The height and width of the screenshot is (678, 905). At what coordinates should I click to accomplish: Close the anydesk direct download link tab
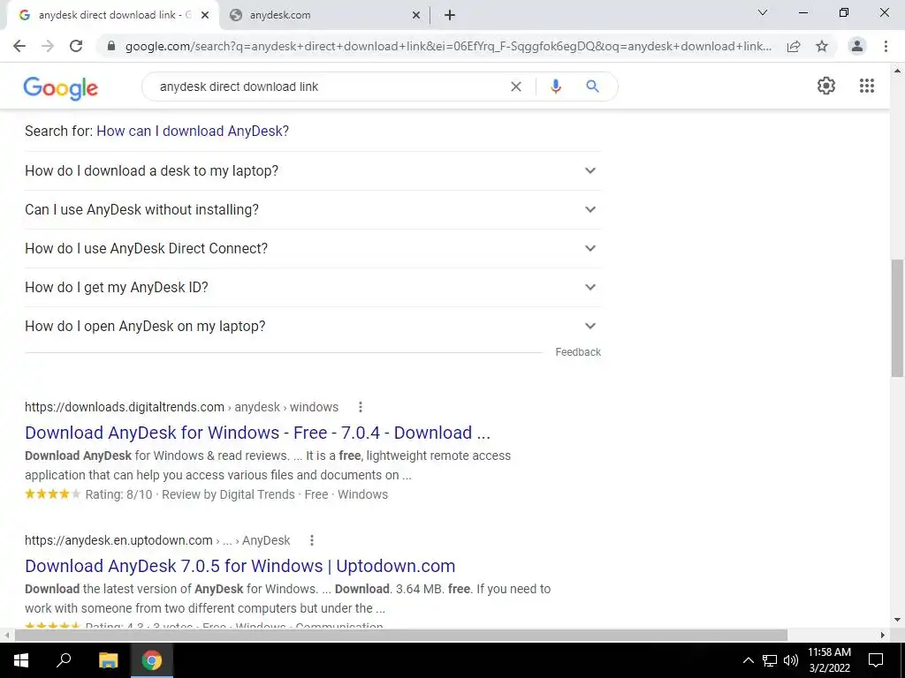205,15
